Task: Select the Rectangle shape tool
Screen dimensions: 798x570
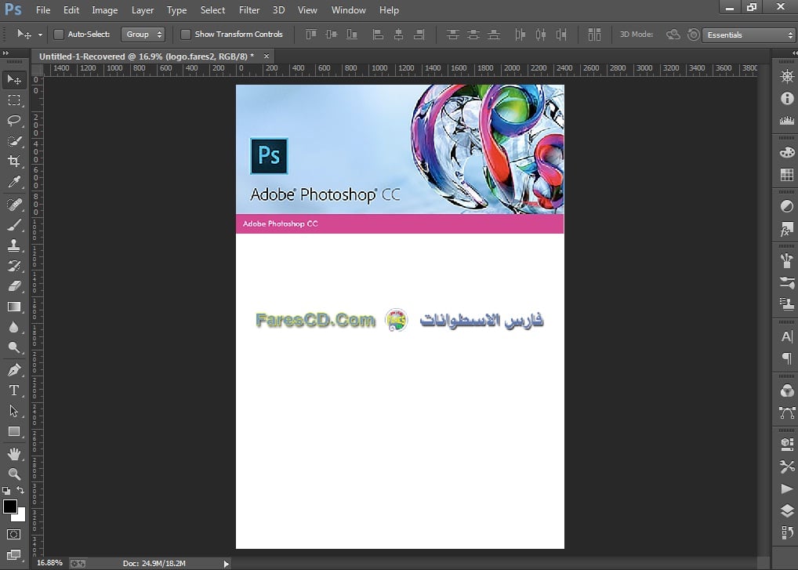Action: click(14, 431)
